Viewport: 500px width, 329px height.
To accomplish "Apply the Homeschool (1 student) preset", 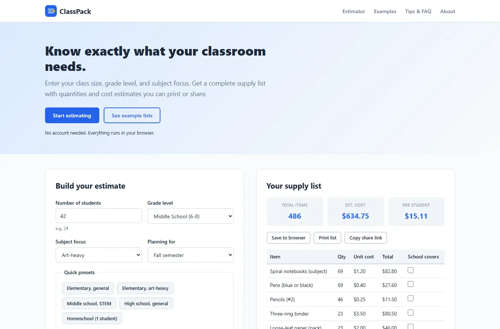I will 92,318.
